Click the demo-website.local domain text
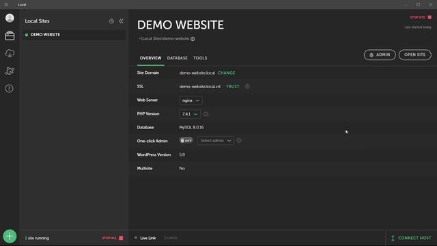This screenshot has width=437, height=246. (197, 73)
